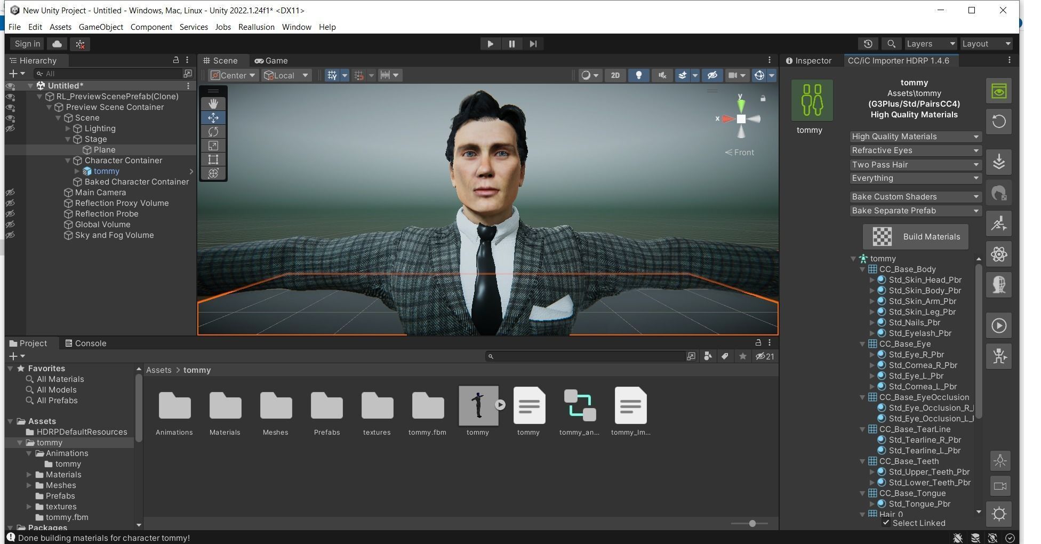
Task: Open the GameObject menu
Action: click(x=101, y=27)
